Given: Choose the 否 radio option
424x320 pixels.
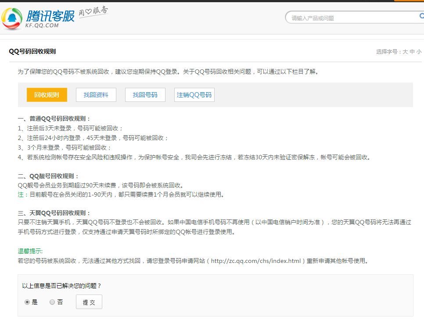Looking at the screenshot, I should 52,302.
